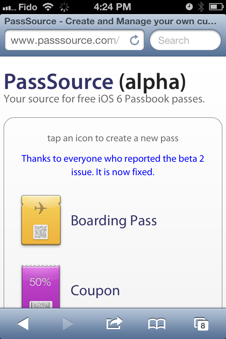Tap the Search field
The height and width of the screenshot is (339, 226).
click(x=185, y=40)
